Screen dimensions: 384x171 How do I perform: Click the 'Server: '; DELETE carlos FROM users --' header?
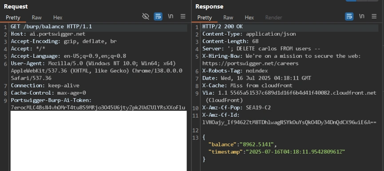[x=261, y=49]
